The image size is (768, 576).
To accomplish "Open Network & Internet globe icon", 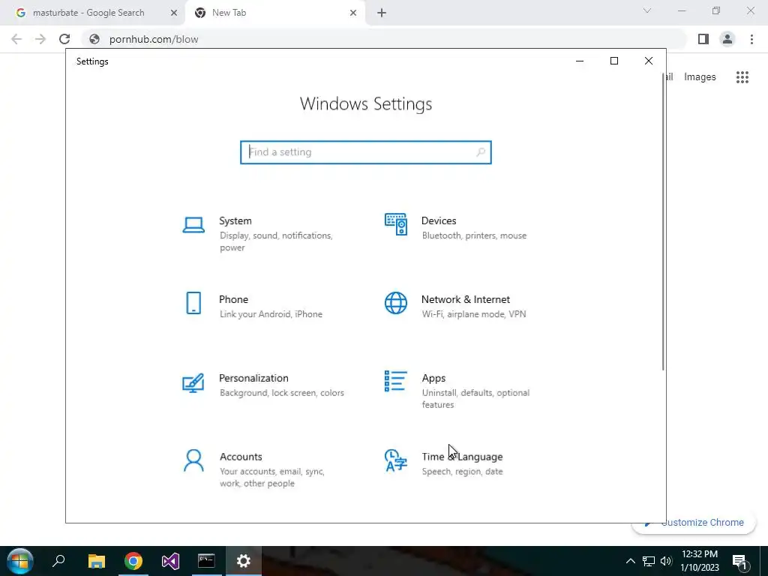I will pyautogui.click(x=396, y=303).
